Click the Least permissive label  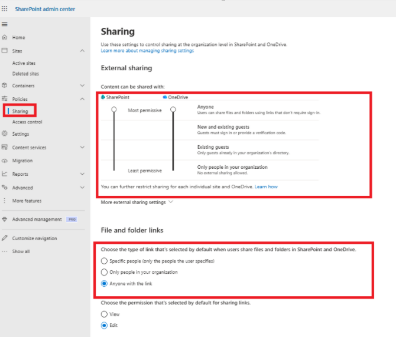145,171
